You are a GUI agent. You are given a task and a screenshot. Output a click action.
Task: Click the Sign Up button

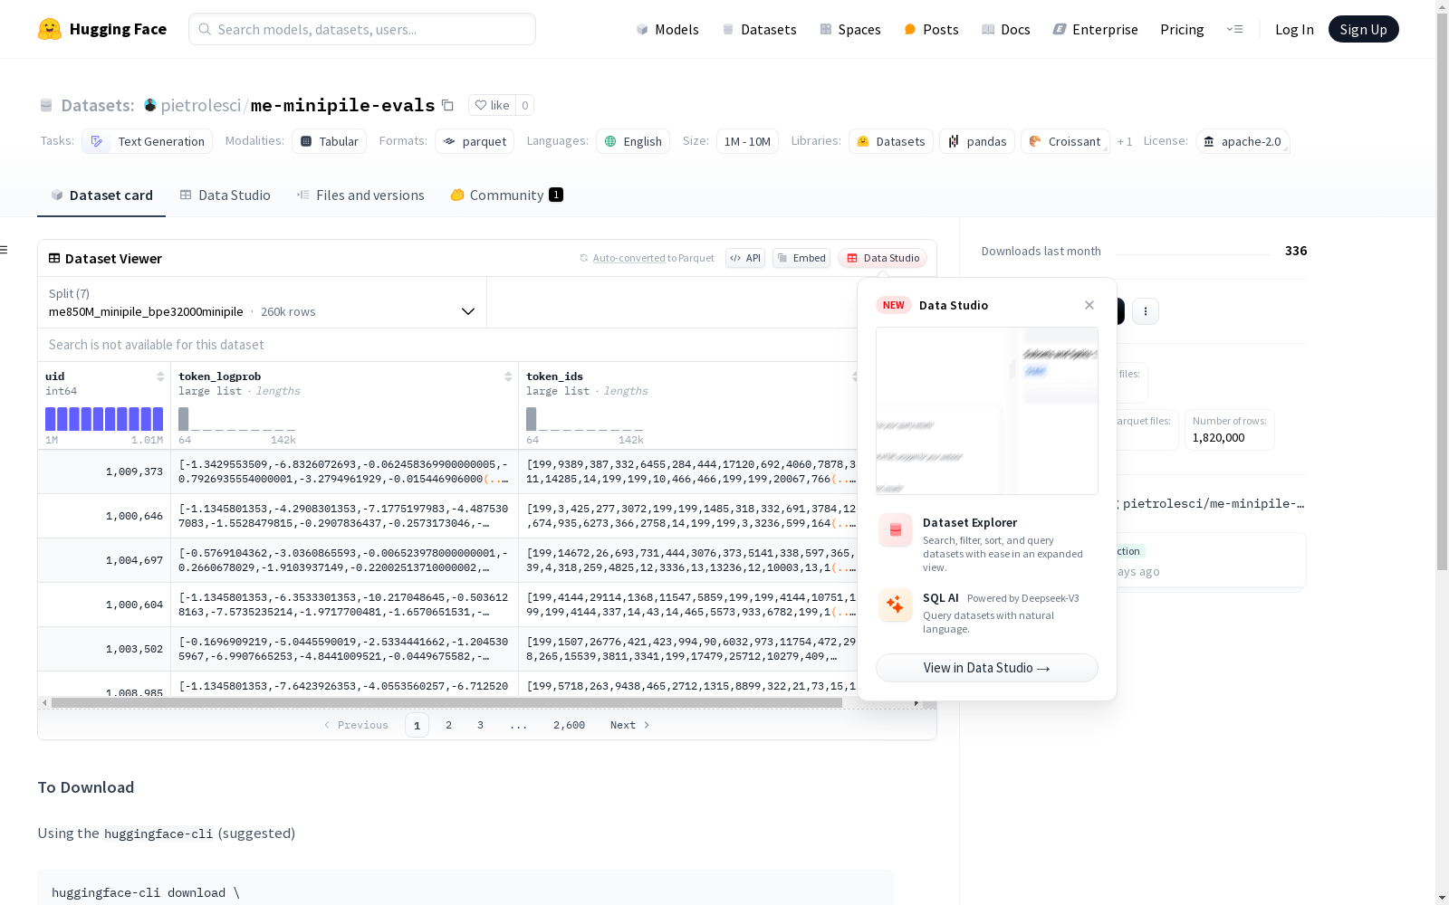coord(1363,29)
